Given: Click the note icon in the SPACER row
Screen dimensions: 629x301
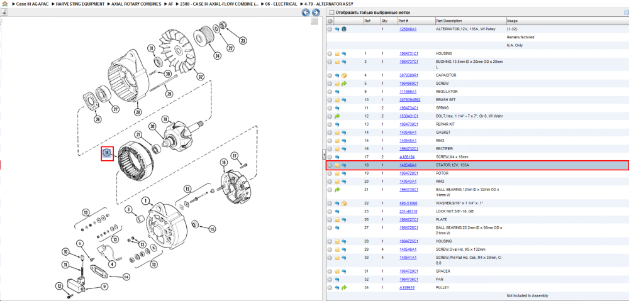Looking at the screenshot, I should pos(337,271).
